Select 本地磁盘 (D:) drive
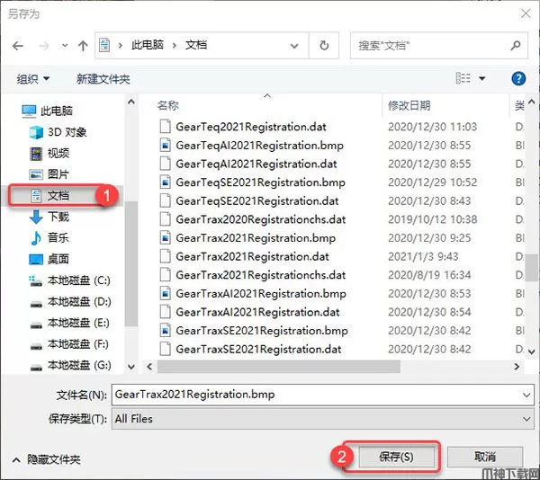 70,302
